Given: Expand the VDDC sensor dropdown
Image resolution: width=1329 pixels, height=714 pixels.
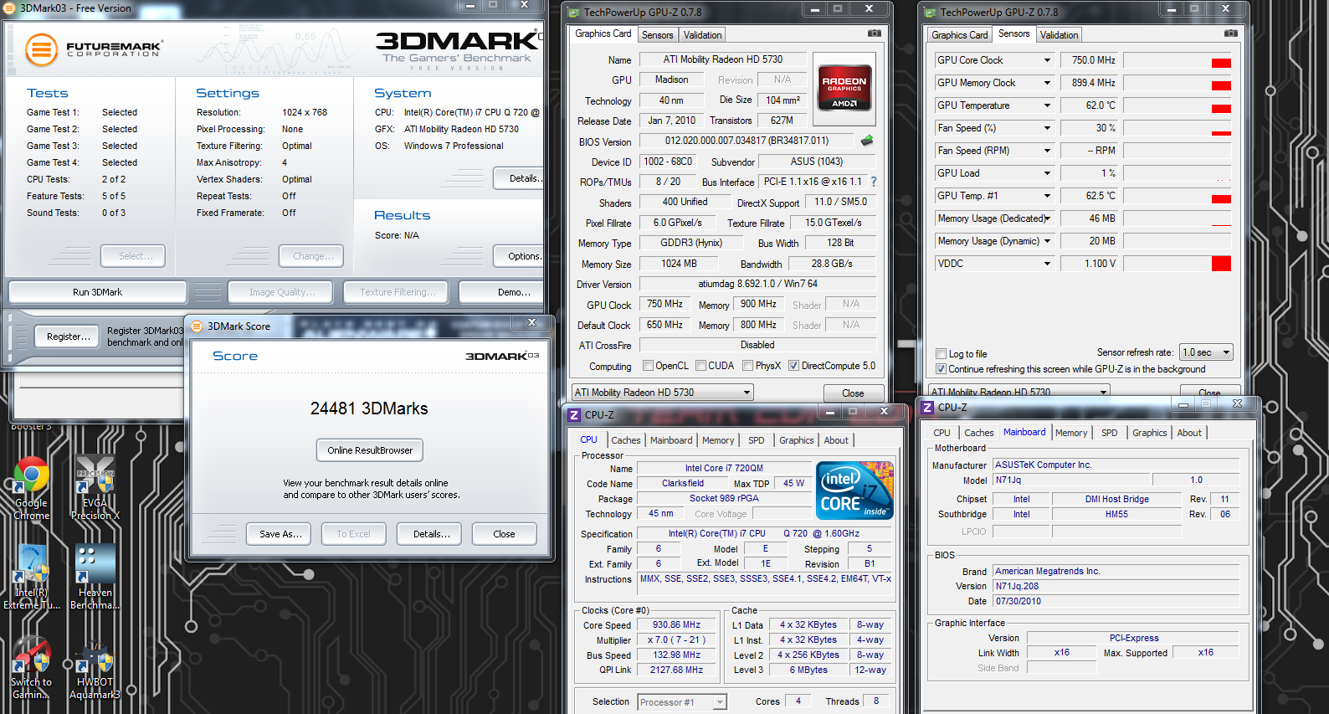Looking at the screenshot, I should point(1047,264).
